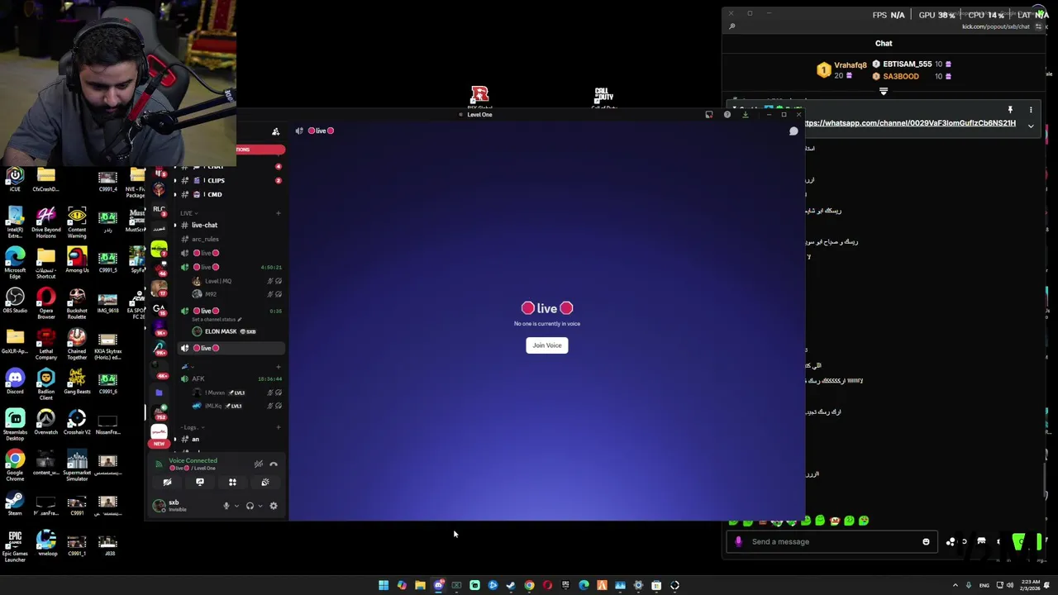Start screen share from Discord voice panel
The height and width of the screenshot is (595, 1058).
click(x=199, y=483)
